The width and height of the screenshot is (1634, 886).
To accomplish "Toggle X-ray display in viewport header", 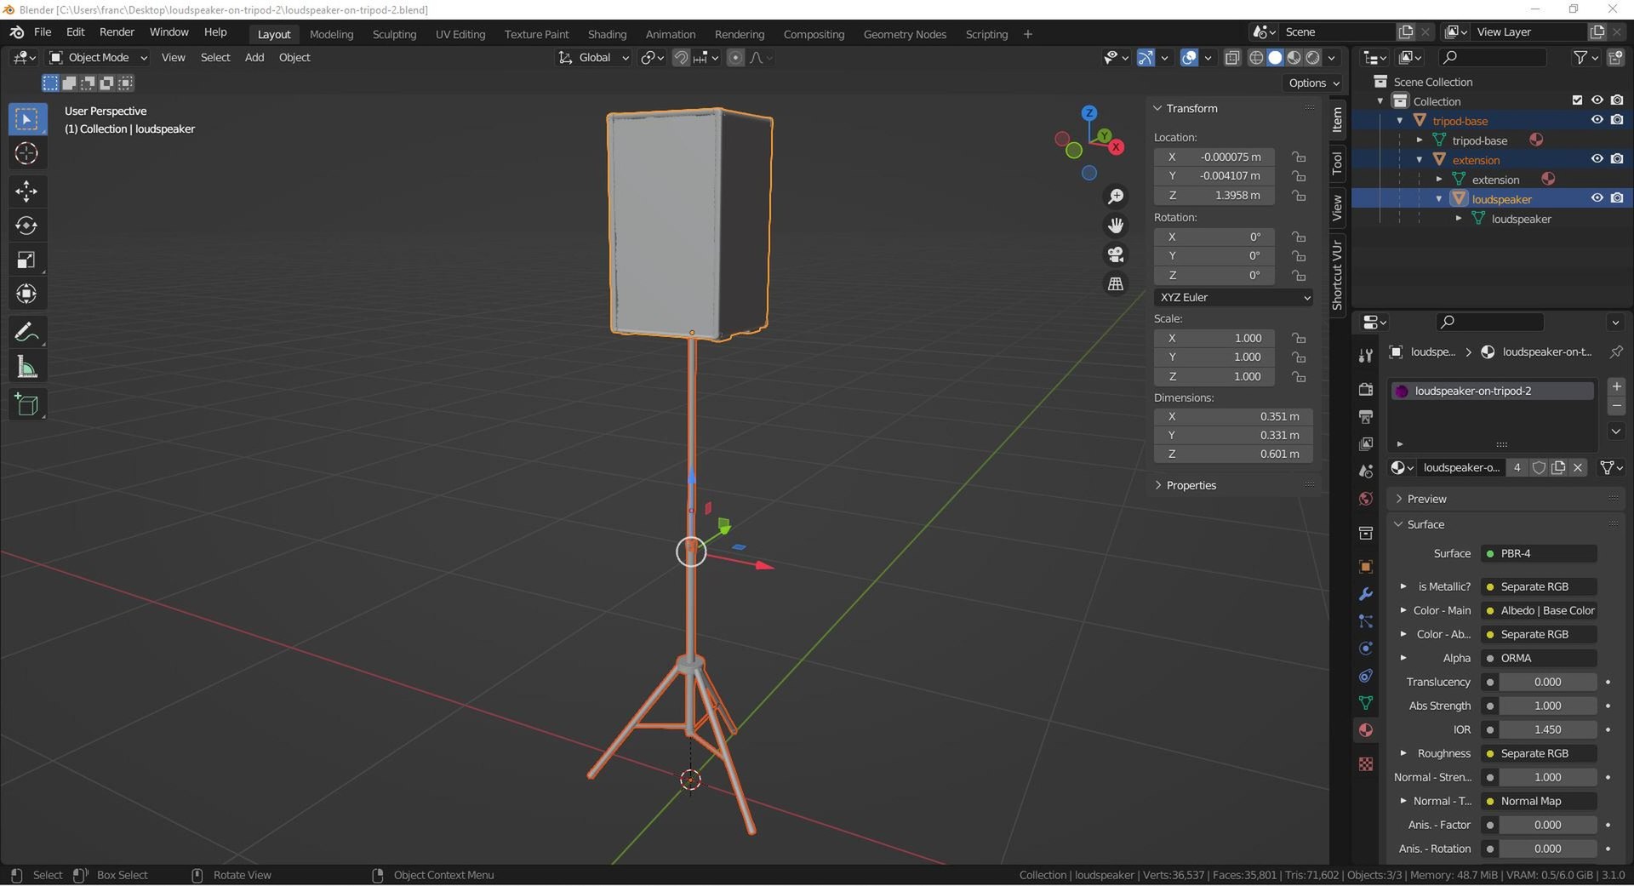I will click(1232, 58).
